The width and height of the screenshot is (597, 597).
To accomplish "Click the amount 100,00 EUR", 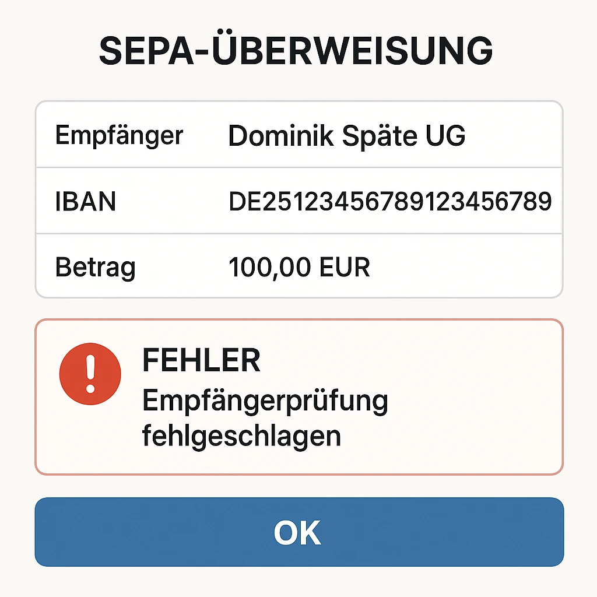I will (x=299, y=268).
